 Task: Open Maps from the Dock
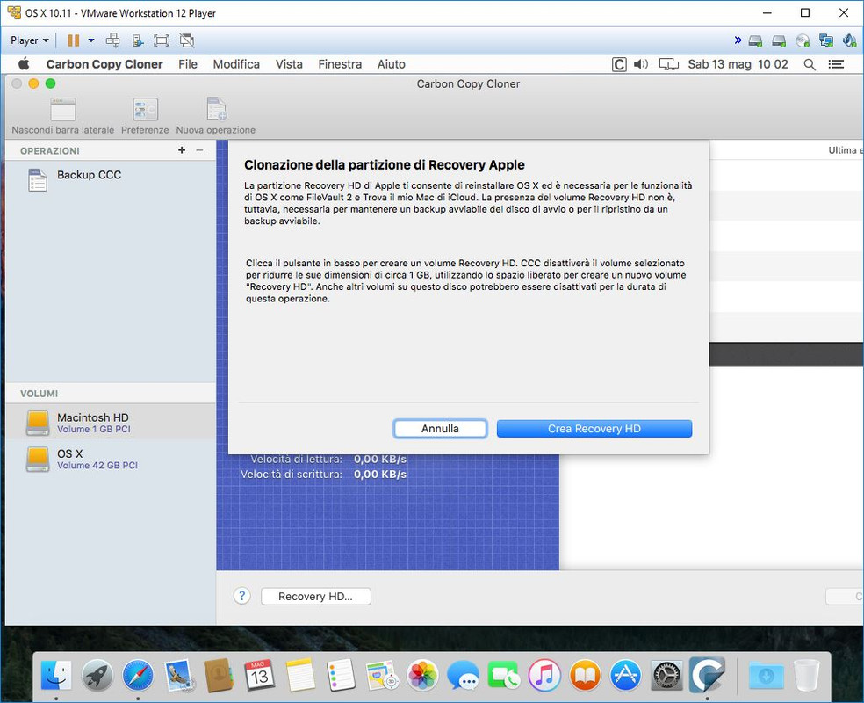click(382, 675)
